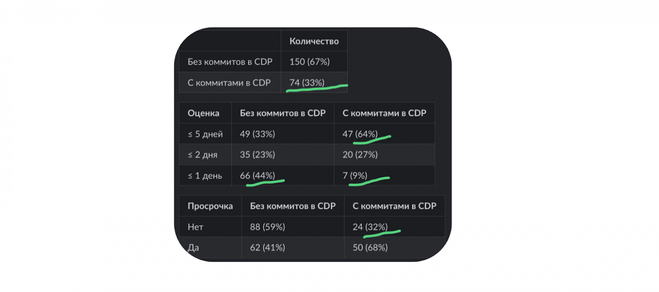The image size is (659, 292).
Task: Select the underlined 24 (32%) value
Action: [370, 227]
